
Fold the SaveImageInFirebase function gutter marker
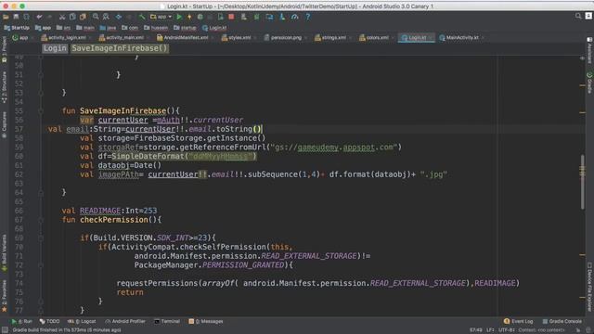coord(41,111)
